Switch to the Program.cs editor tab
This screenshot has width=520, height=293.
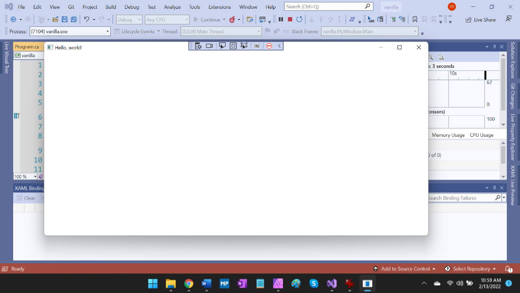[27, 47]
